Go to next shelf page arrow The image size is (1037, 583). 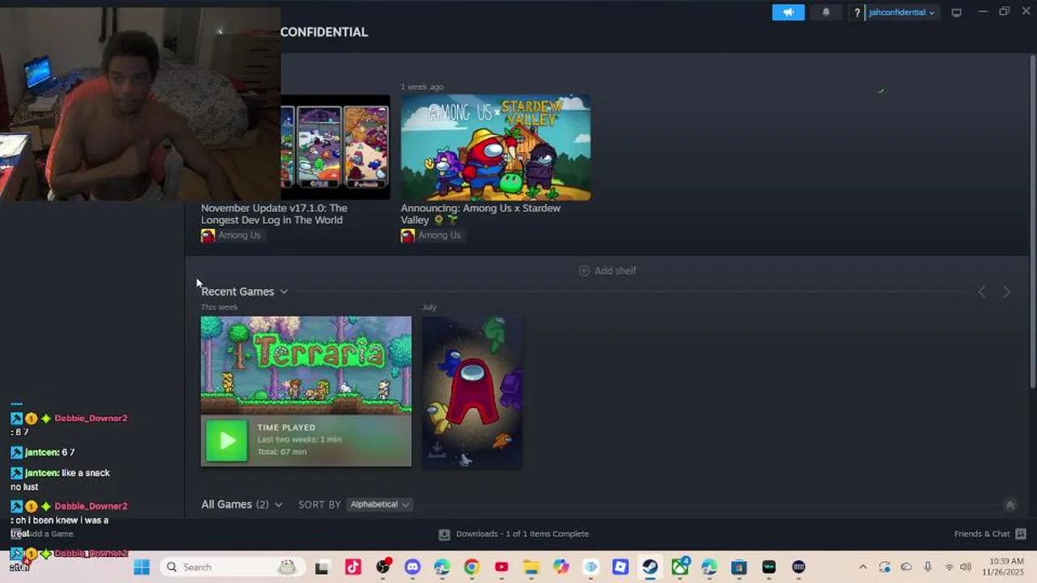tap(1006, 291)
